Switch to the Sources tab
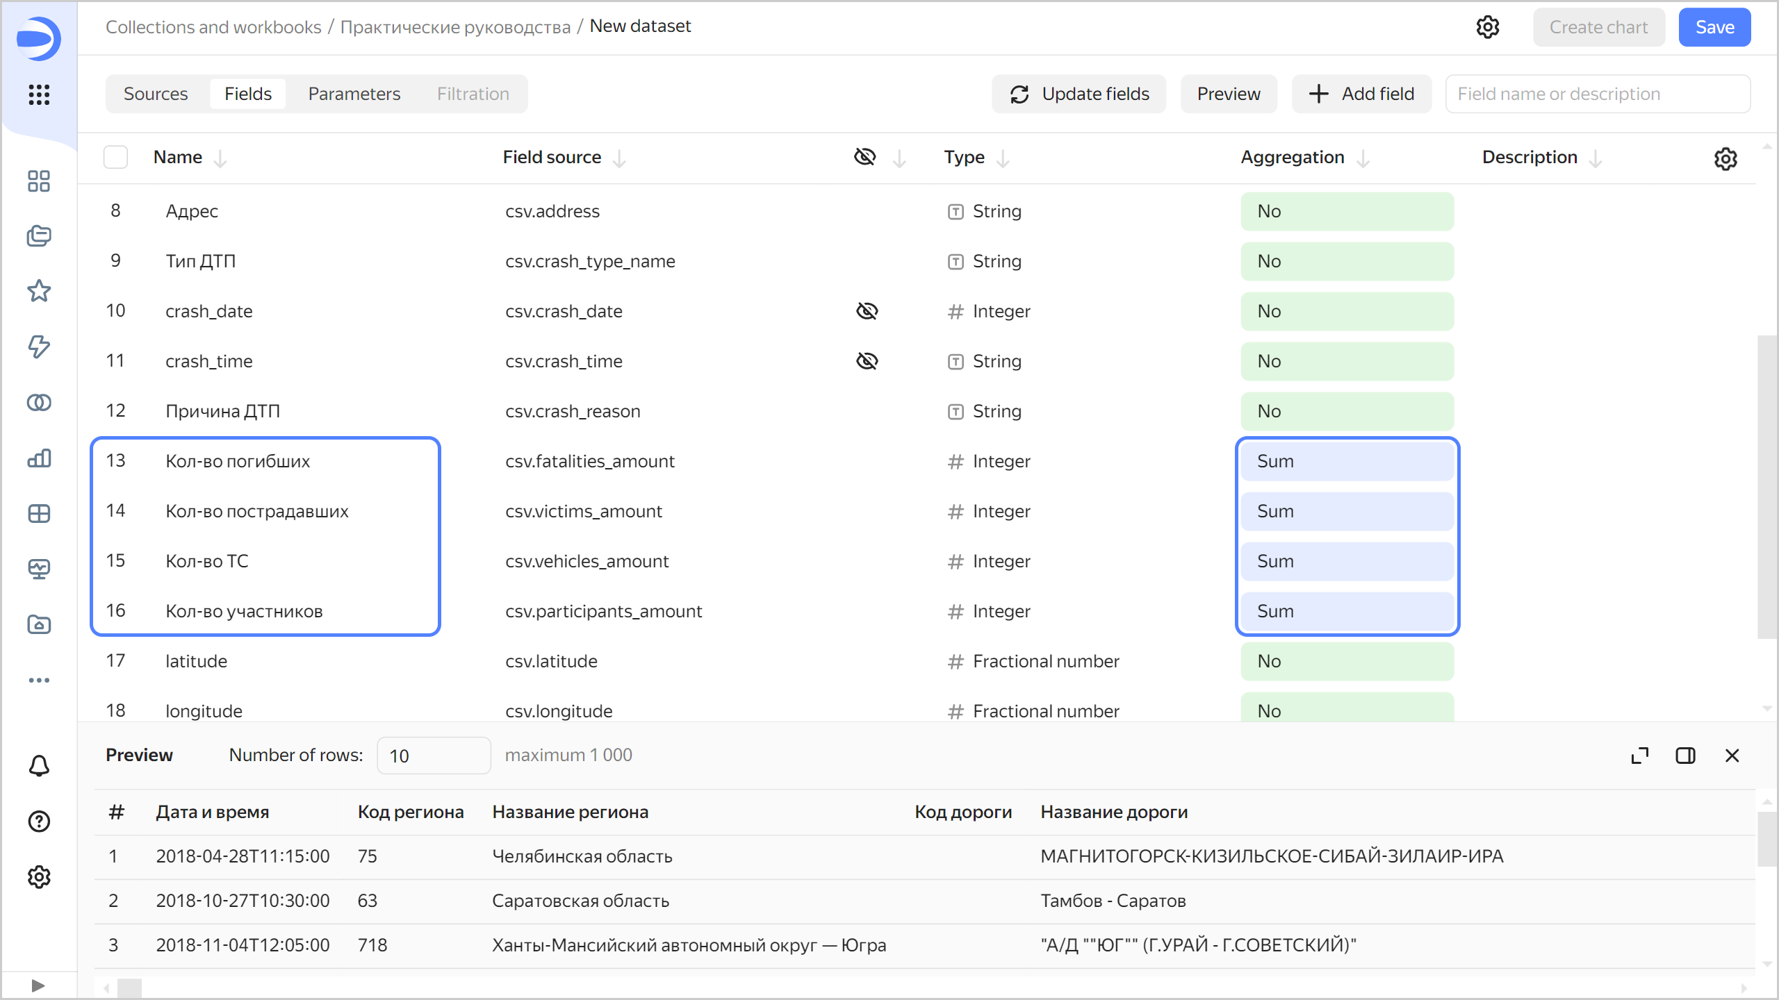 [156, 94]
